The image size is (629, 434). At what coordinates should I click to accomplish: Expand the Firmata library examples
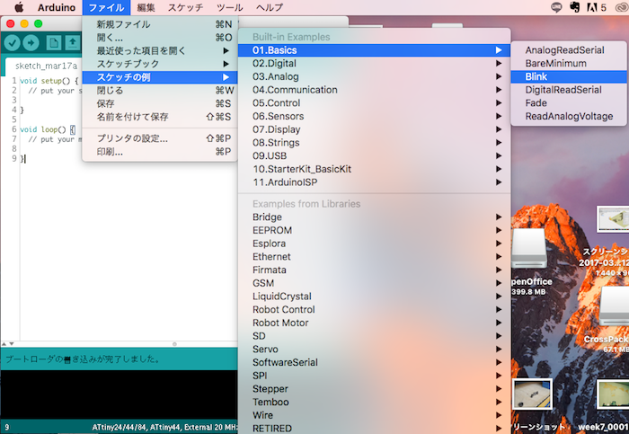pyautogui.click(x=375, y=270)
